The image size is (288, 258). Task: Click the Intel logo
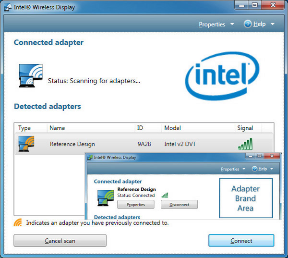[x=222, y=76]
